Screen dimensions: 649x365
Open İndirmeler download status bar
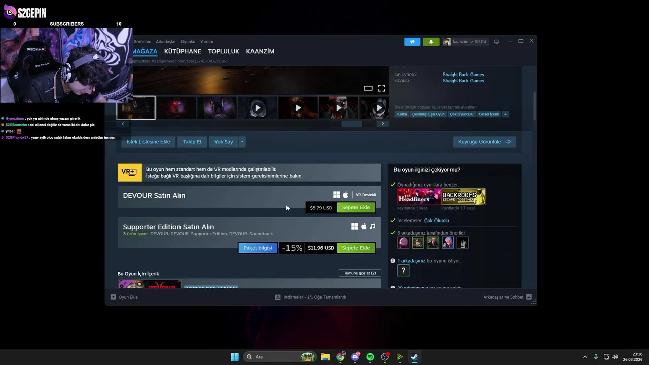310,297
